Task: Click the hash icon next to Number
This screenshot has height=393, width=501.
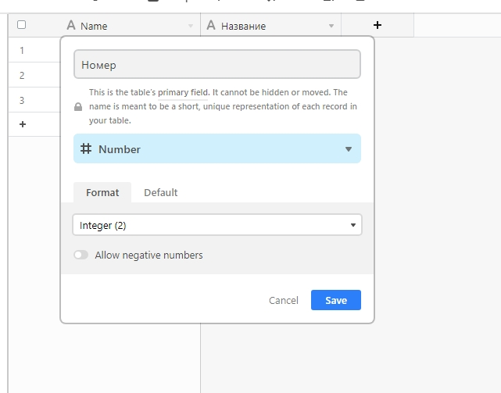Action: pyautogui.click(x=86, y=149)
